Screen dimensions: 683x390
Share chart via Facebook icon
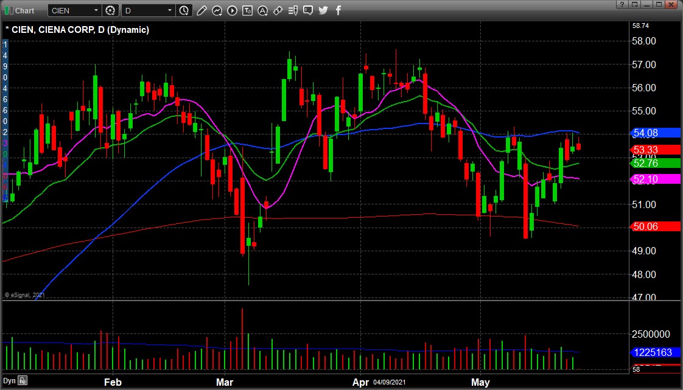click(338, 10)
